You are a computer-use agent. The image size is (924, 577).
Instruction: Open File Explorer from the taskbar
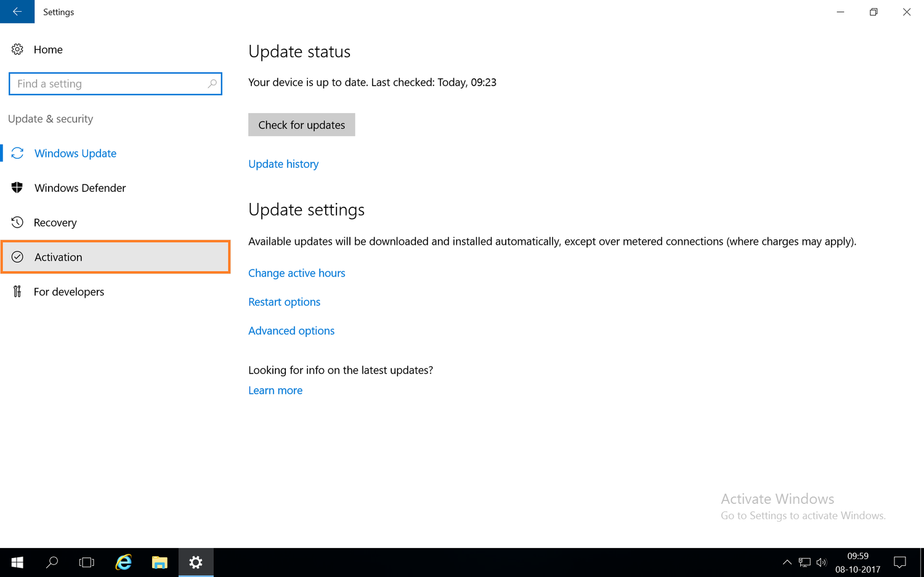tap(160, 562)
